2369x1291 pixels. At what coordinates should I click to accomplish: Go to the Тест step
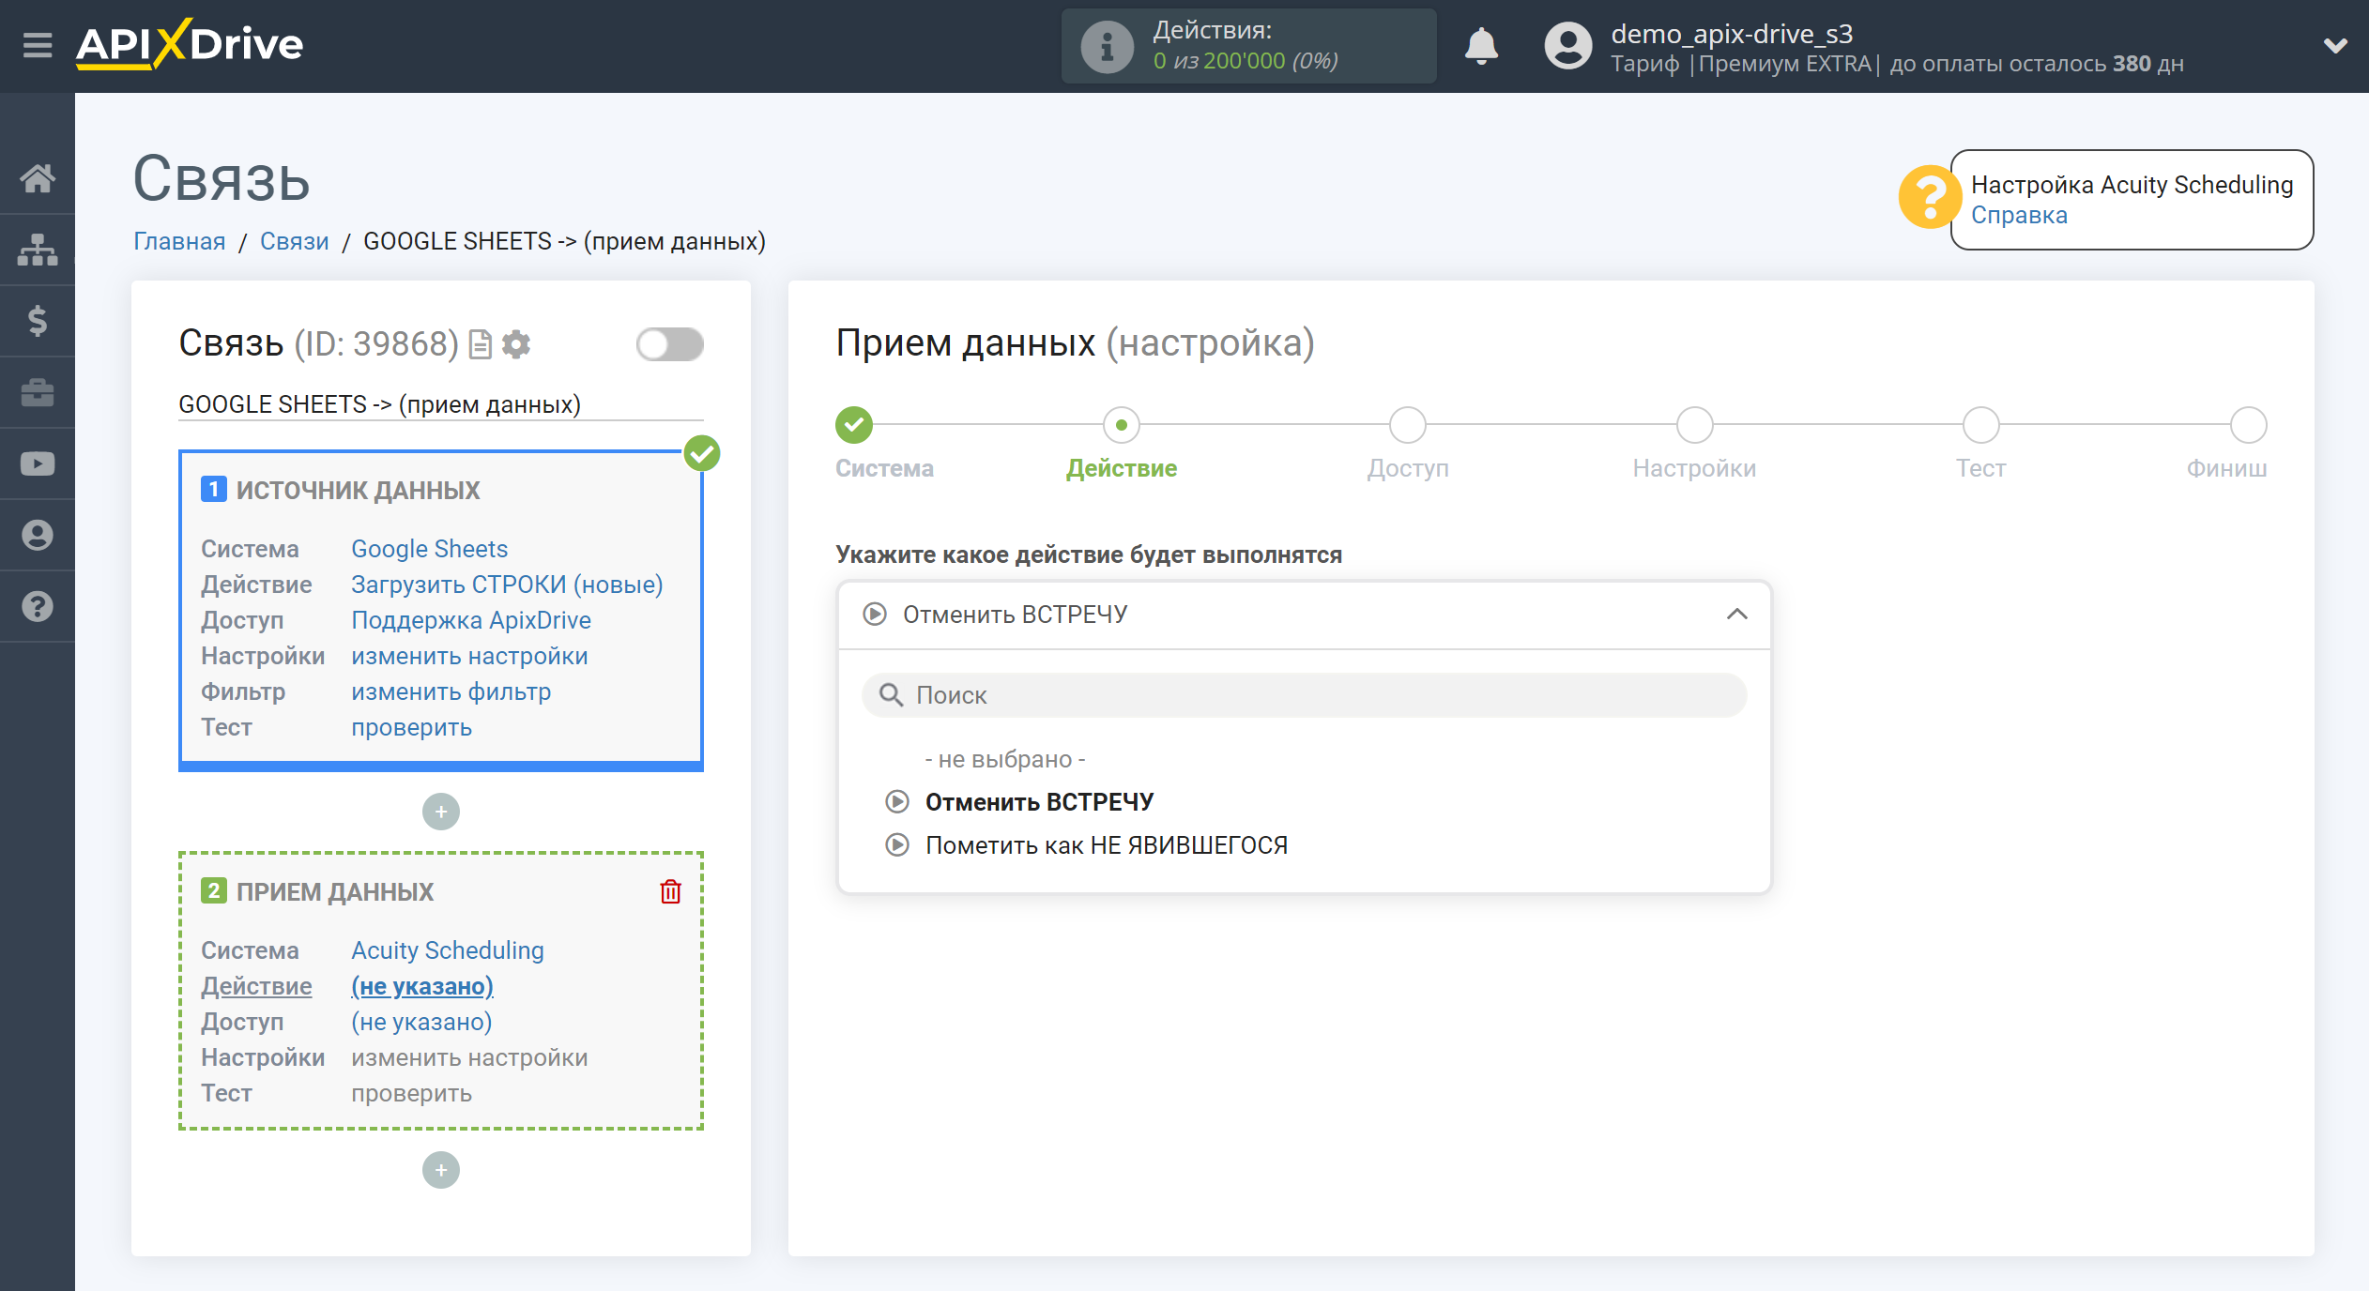[x=1980, y=425]
